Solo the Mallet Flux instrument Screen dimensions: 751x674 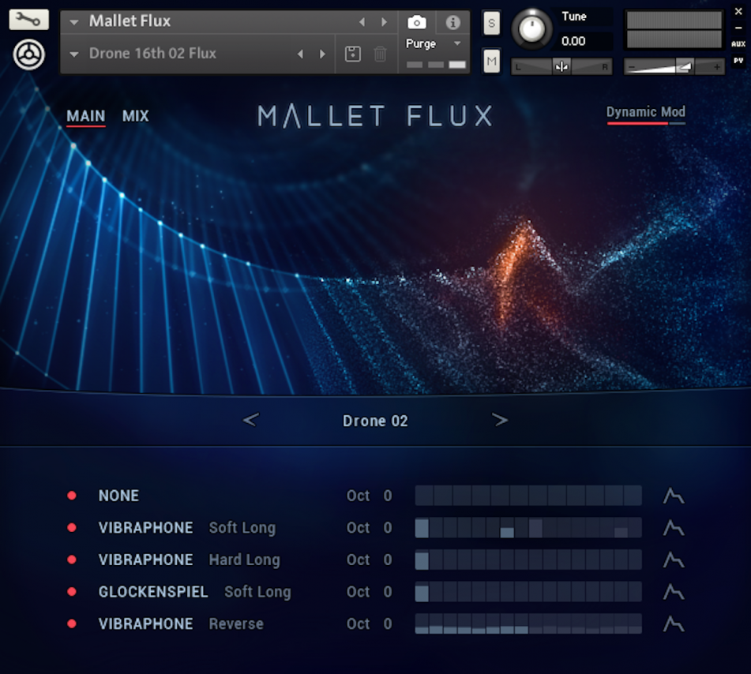click(491, 23)
